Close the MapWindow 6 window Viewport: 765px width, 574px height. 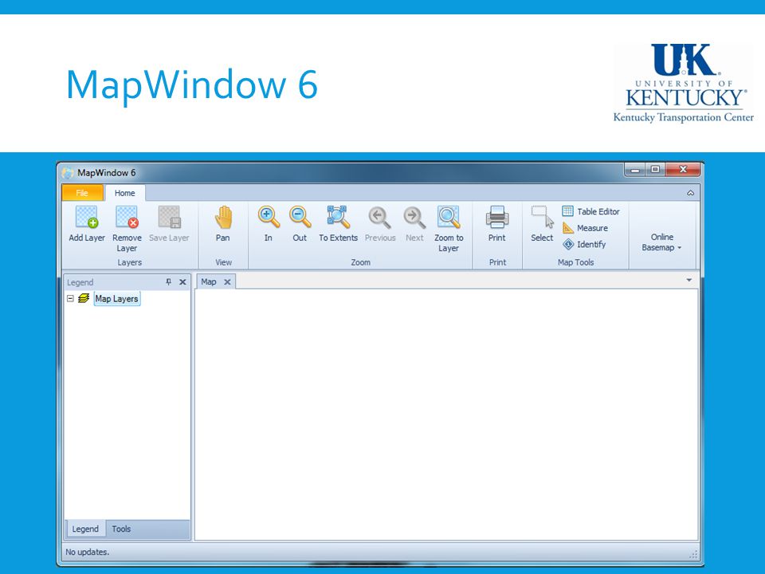[683, 170]
